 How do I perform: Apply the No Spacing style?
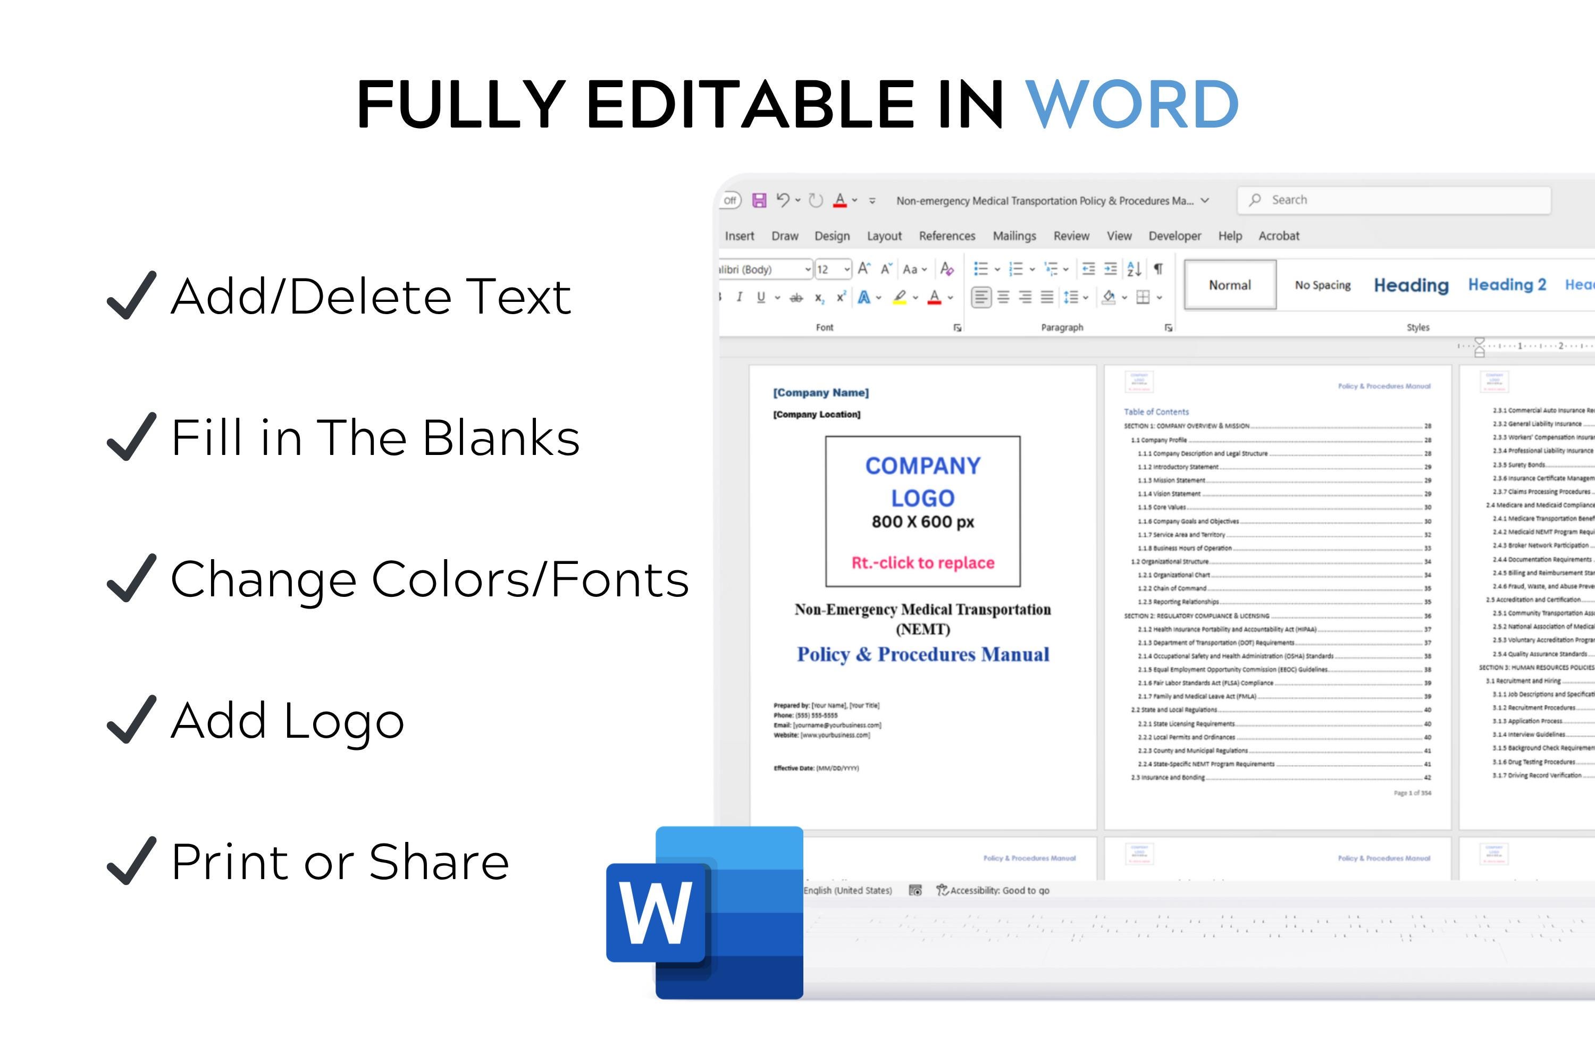1322,285
